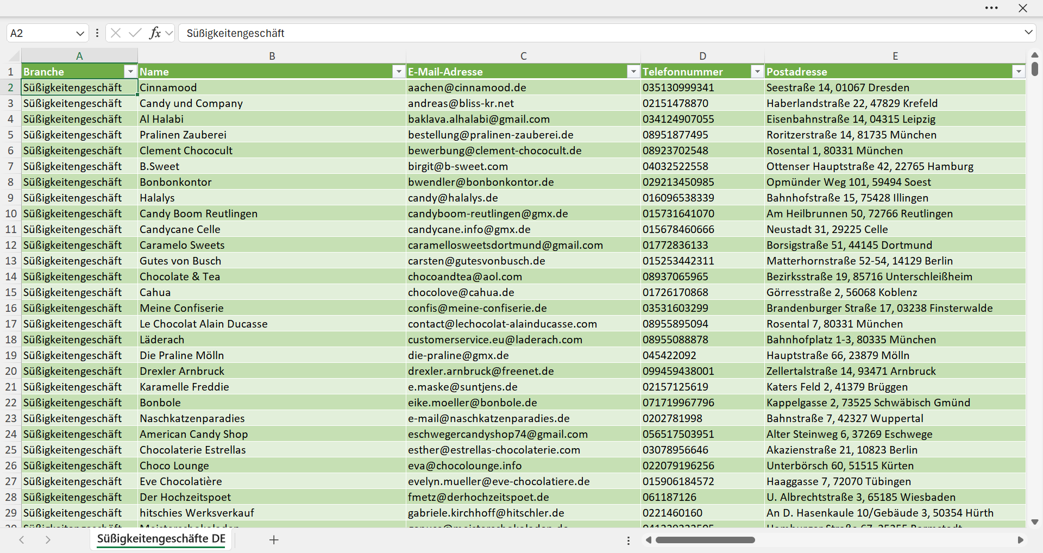1043x553 pixels.
Task: Click the horizontal scrollbar thumb
Action: (705, 540)
